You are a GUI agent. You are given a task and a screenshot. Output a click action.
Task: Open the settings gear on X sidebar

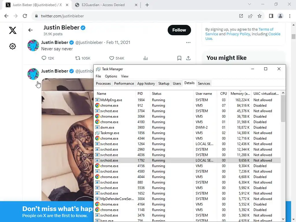(x=13, y=46)
